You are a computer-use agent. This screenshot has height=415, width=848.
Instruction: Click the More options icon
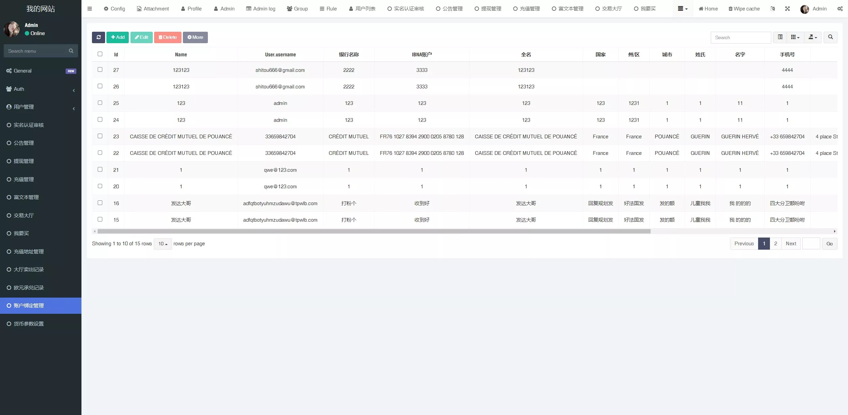(x=196, y=37)
